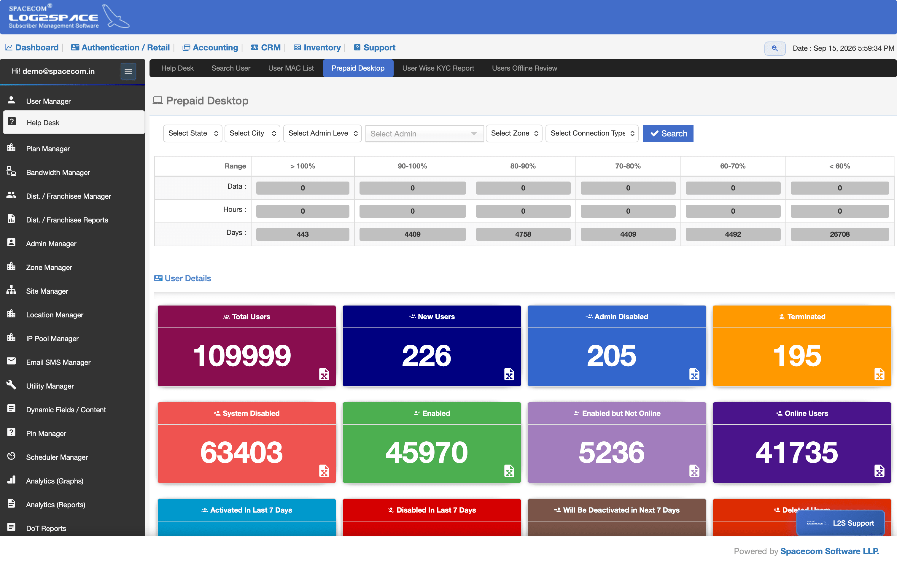
Task: Click the Bandwidth Manager icon in sidebar
Action: coord(11,171)
